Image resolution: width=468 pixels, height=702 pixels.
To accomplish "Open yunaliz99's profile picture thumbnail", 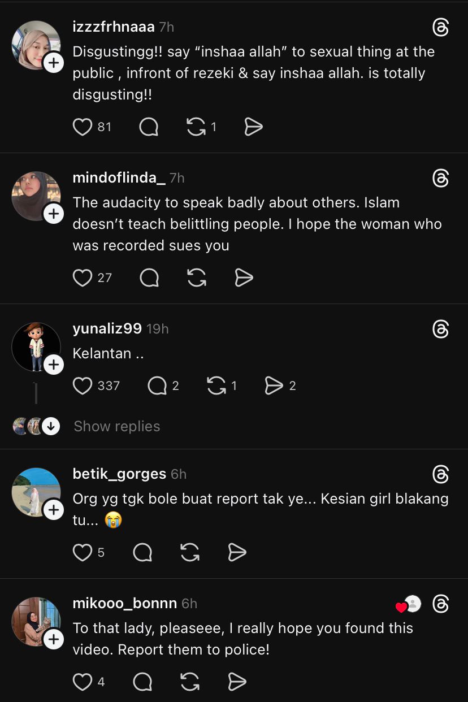I will coord(36,347).
